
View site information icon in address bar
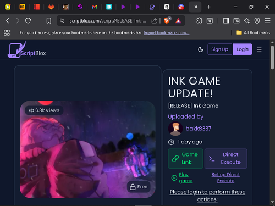tap(62, 21)
